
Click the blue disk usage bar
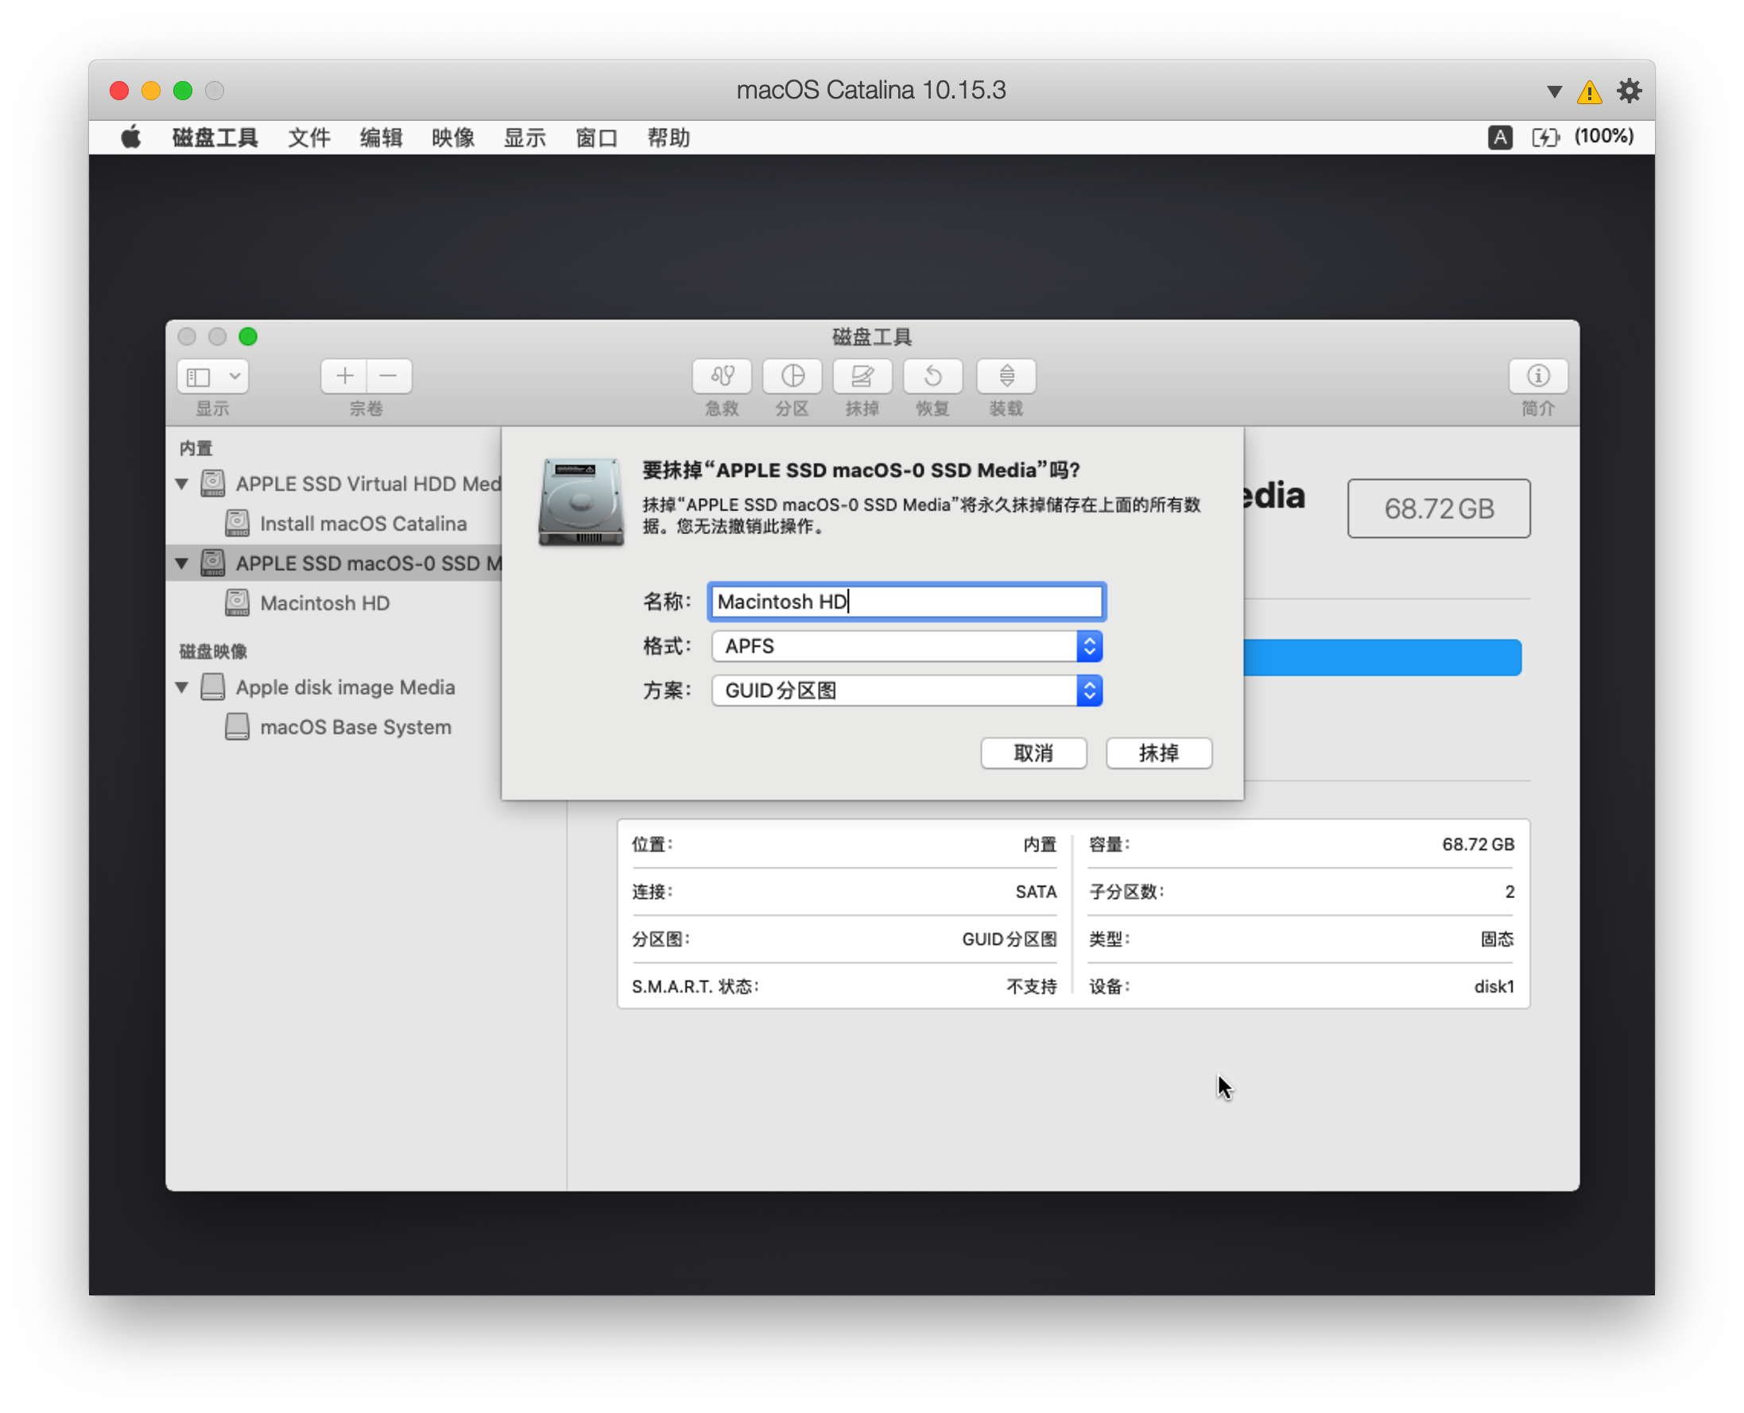[1382, 658]
